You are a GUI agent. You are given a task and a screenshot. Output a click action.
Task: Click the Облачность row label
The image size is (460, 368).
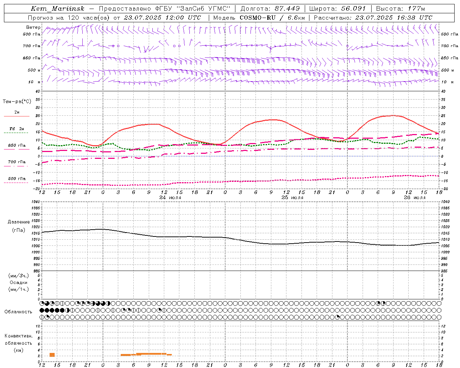18,312
